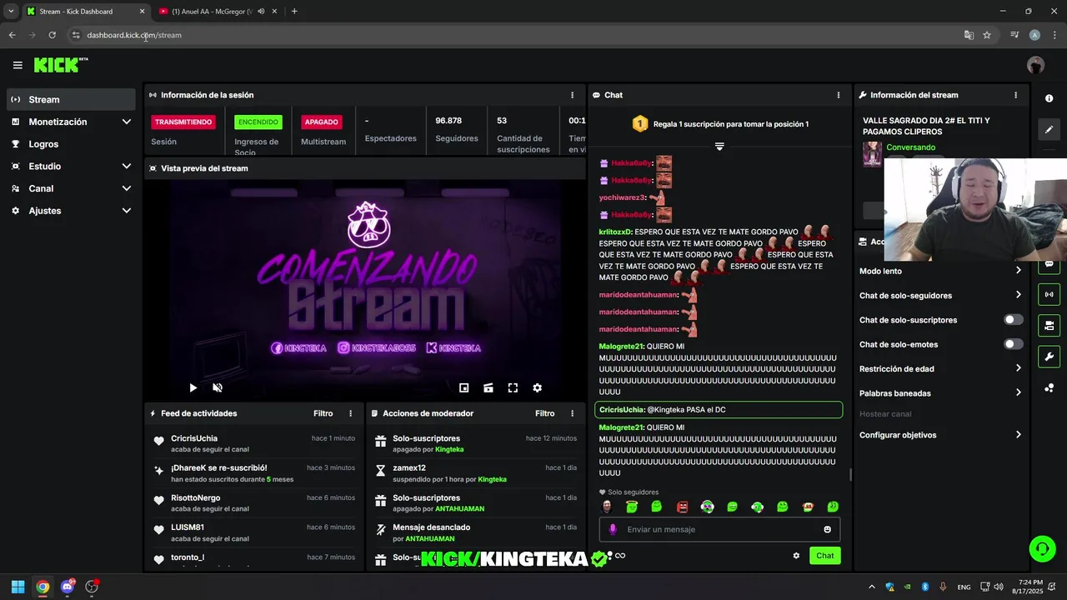Viewport: 1067px width, 600px height.
Task: Enable picture-in-picture on stream preview
Action: 463,387
